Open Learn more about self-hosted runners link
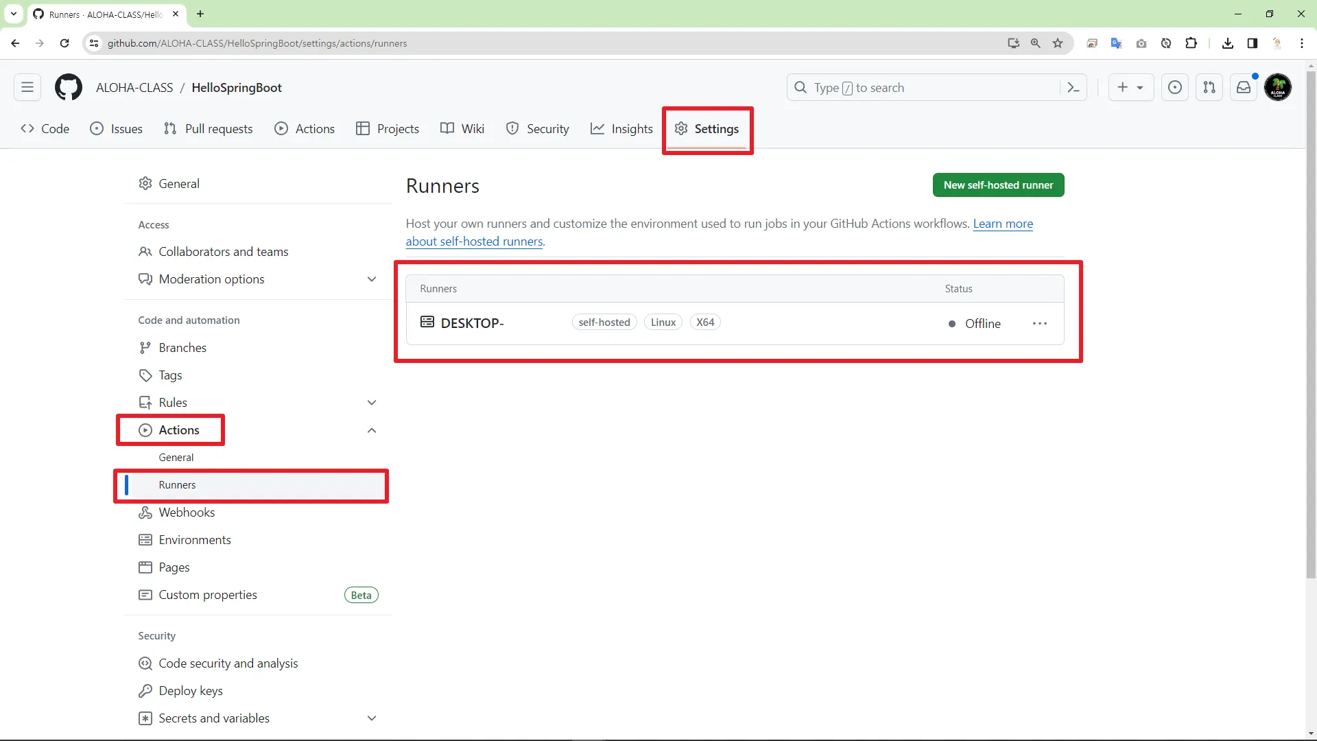Viewport: 1317px width, 741px height. pyautogui.click(x=1002, y=224)
